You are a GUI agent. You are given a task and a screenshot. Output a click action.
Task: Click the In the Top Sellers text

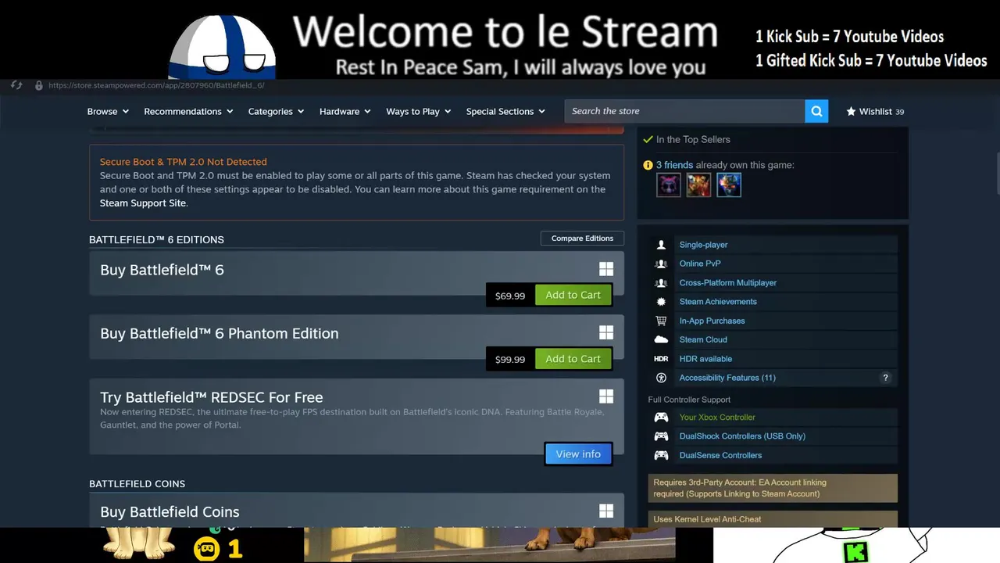(693, 139)
